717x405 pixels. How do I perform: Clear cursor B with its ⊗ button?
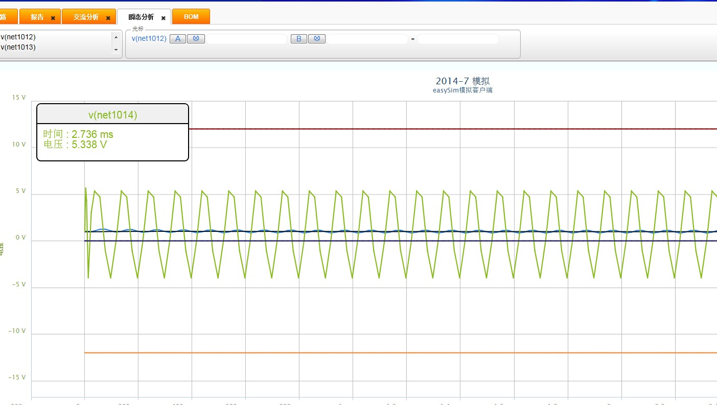(317, 39)
